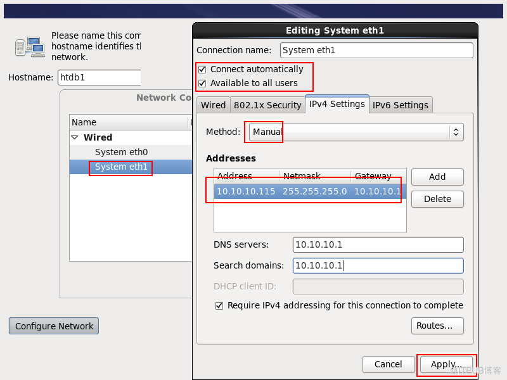Focus the Connection name field

click(x=376, y=51)
